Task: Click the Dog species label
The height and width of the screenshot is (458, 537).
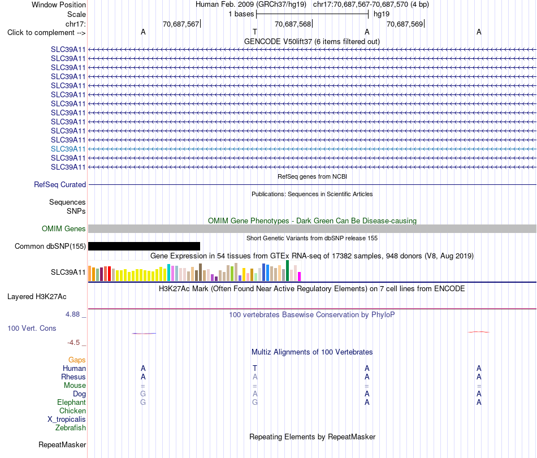Action: tap(79, 394)
